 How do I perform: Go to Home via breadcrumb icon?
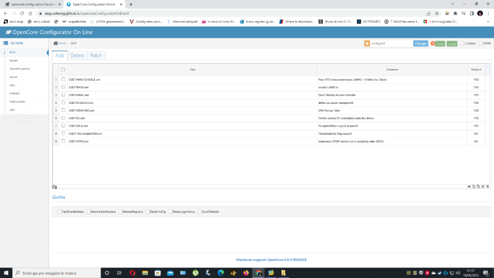click(x=56, y=43)
